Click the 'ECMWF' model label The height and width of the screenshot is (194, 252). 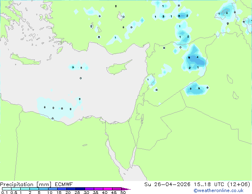(64, 184)
